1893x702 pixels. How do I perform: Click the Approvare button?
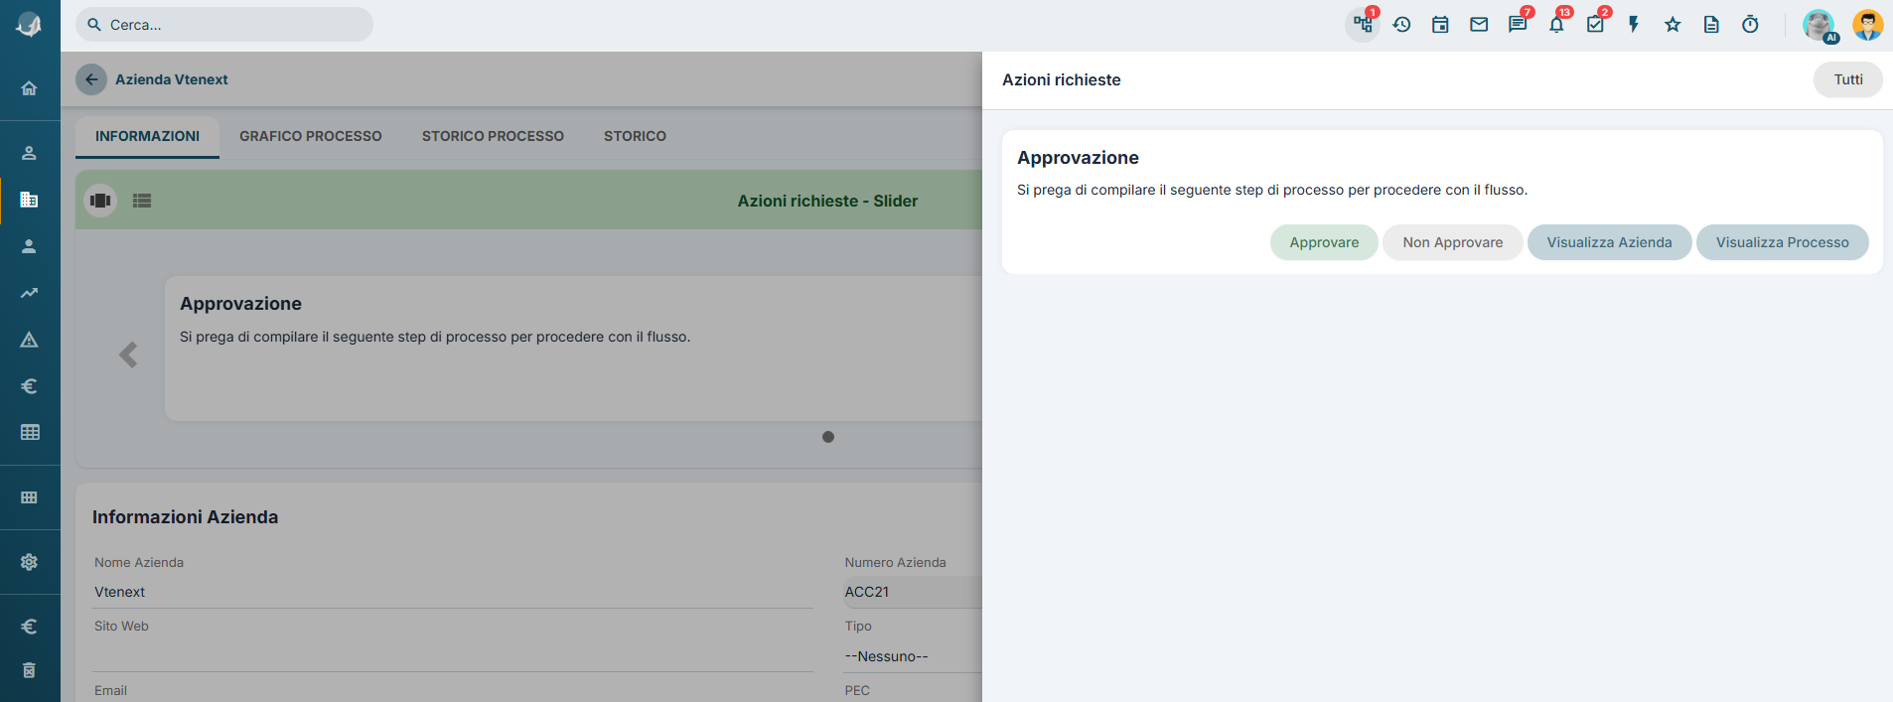(x=1324, y=242)
